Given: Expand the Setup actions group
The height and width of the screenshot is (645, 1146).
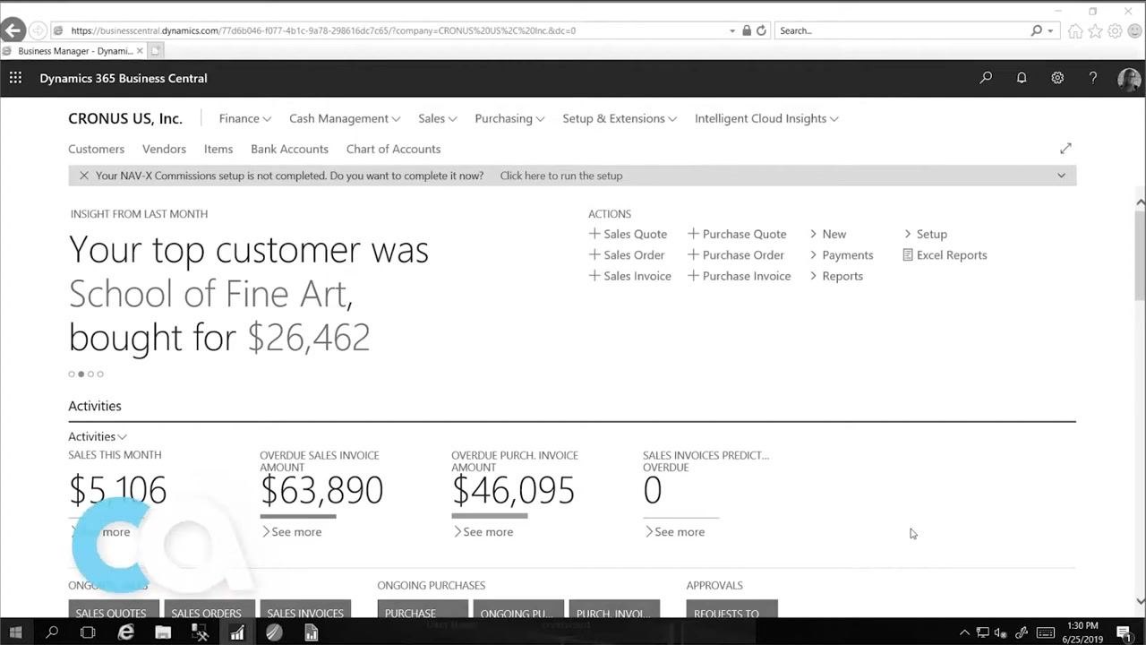Looking at the screenshot, I should click(x=925, y=234).
